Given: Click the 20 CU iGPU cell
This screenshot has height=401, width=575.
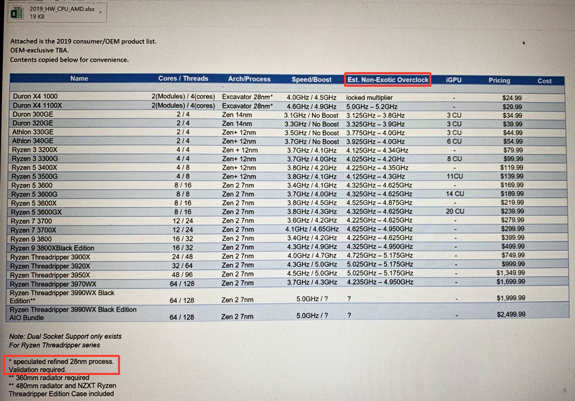Looking at the screenshot, I should 455,212.
